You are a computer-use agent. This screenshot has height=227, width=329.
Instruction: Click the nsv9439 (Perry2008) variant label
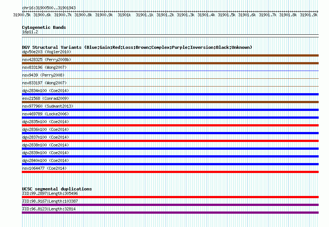coord(43,75)
